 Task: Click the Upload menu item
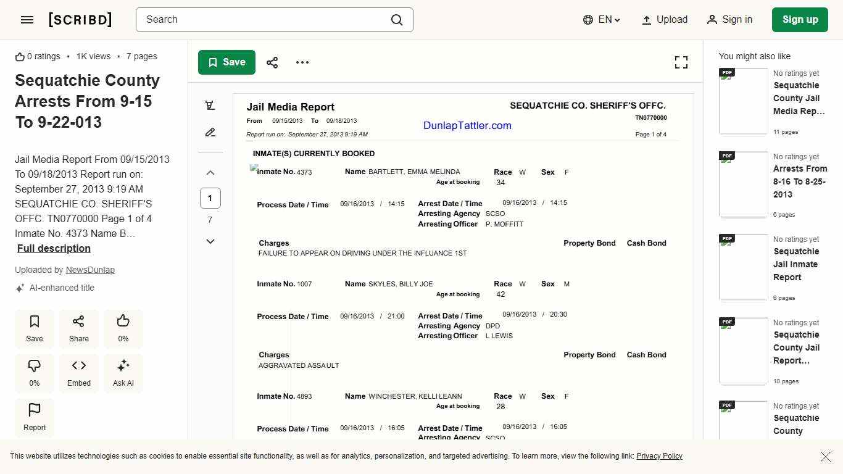665,20
